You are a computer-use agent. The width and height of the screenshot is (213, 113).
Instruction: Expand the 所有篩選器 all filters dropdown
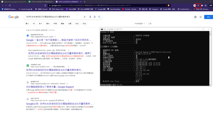click(x=140, y=23)
